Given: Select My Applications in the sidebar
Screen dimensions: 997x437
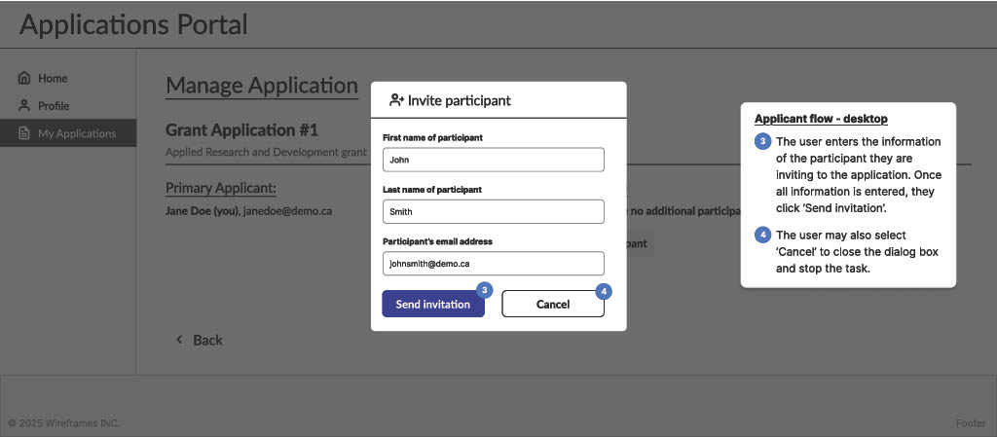Looking at the screenshot, I should 76,133.
